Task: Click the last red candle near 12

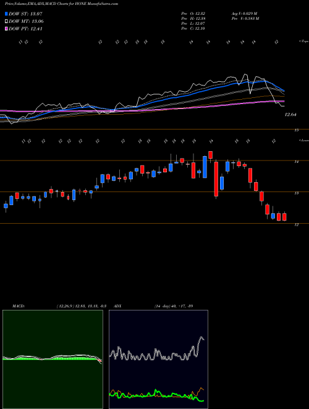Action: (284, 217)
